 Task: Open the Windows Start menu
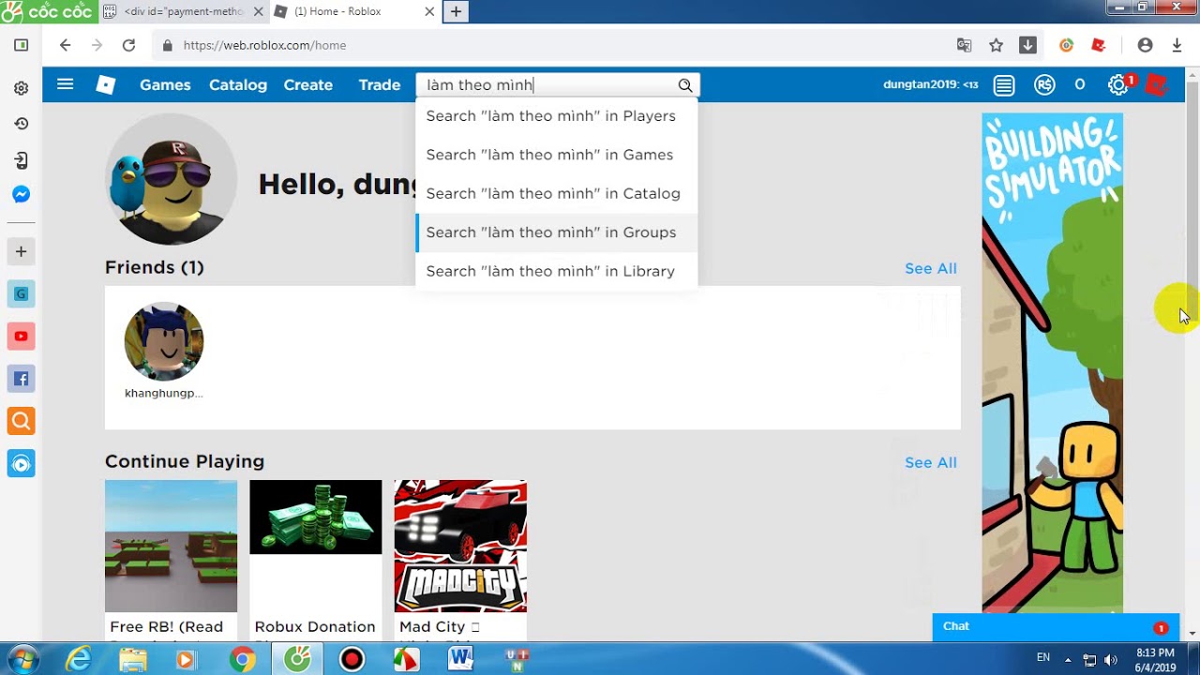click(22, 659)
